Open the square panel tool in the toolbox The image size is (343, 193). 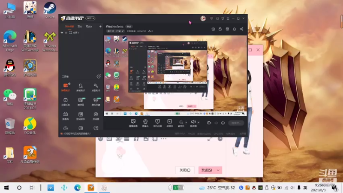pyautogui.click(x=81, y=116)
